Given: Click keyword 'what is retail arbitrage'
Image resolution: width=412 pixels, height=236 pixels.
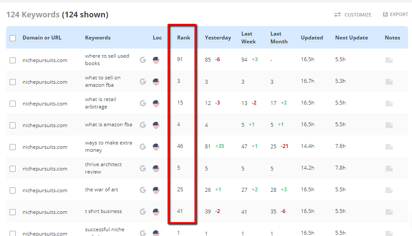Looking at the screenshot, I should [101, 103].
